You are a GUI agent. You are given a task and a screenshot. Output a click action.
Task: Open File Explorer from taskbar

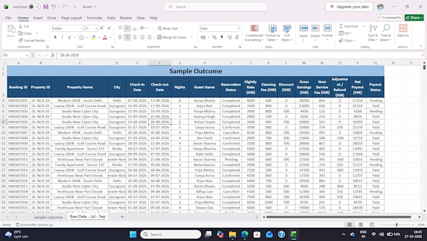[x=232, y=234]
